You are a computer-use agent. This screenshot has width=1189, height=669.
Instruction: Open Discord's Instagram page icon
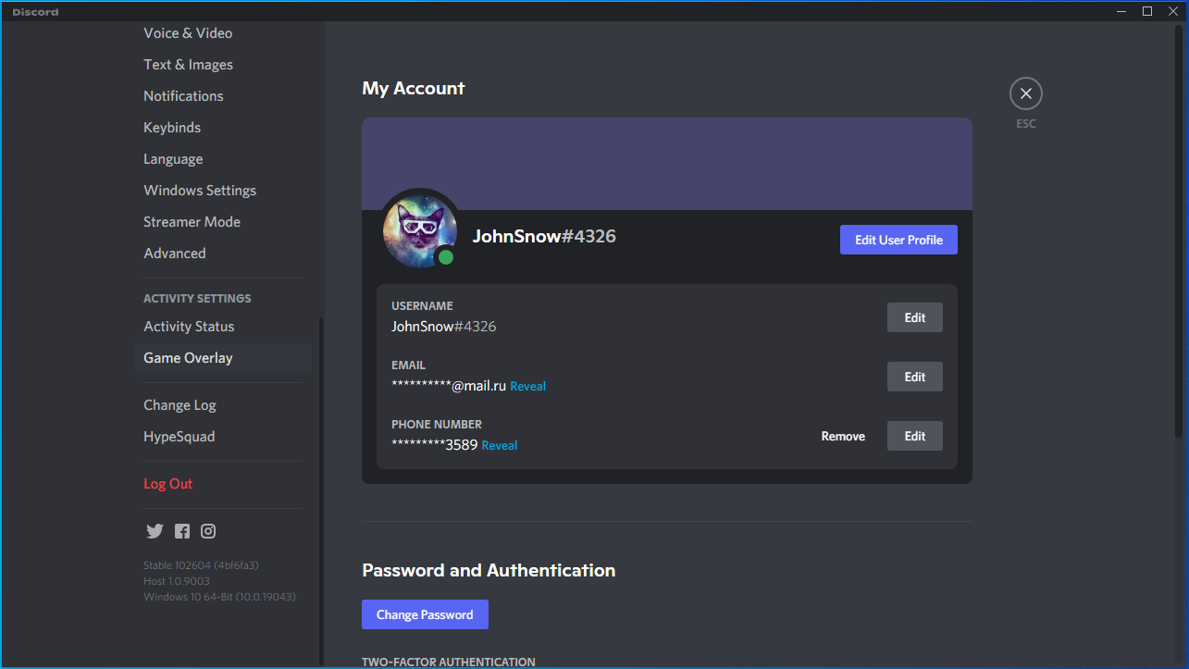(208, 531)
